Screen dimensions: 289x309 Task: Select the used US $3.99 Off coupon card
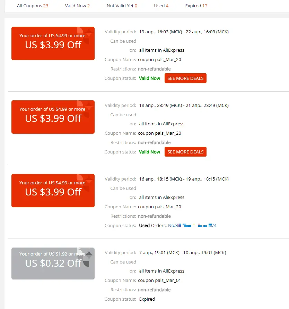coord(53,191)
